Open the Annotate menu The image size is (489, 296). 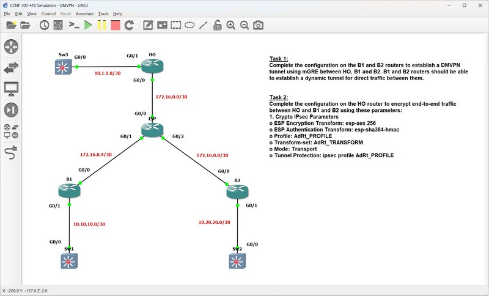(x=84, y=13)
